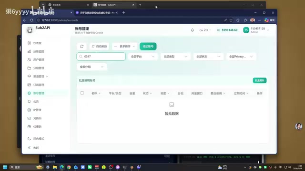Viewport: 305px width, 171px height.
Task: Open the All platforms filter dropdown
Action: 142,57
